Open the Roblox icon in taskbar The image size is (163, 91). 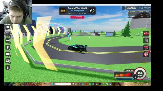110,84
